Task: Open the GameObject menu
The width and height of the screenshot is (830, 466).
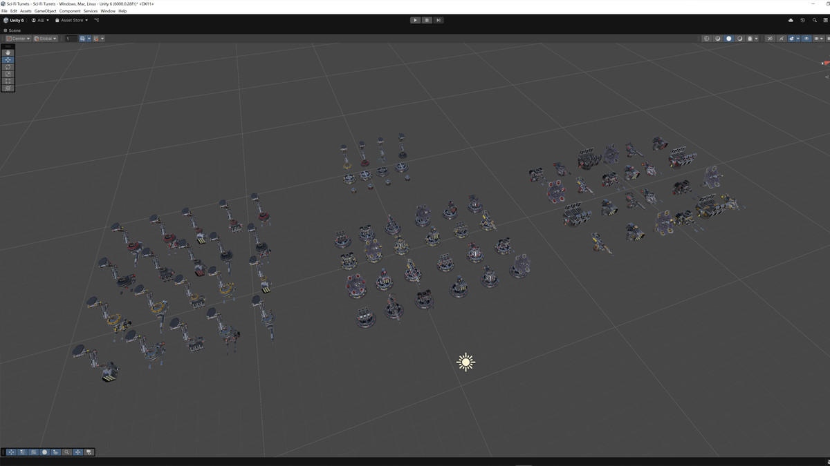Action: tap(44, 11)
